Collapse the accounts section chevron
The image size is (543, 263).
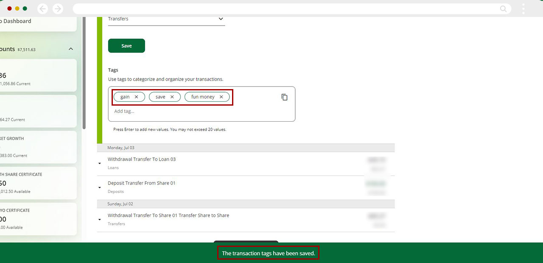71,49
